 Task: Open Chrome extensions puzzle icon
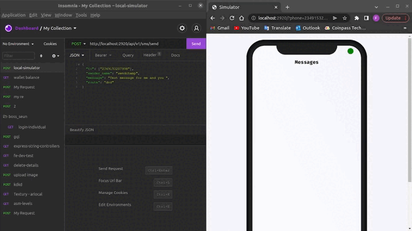pos(356,18)
